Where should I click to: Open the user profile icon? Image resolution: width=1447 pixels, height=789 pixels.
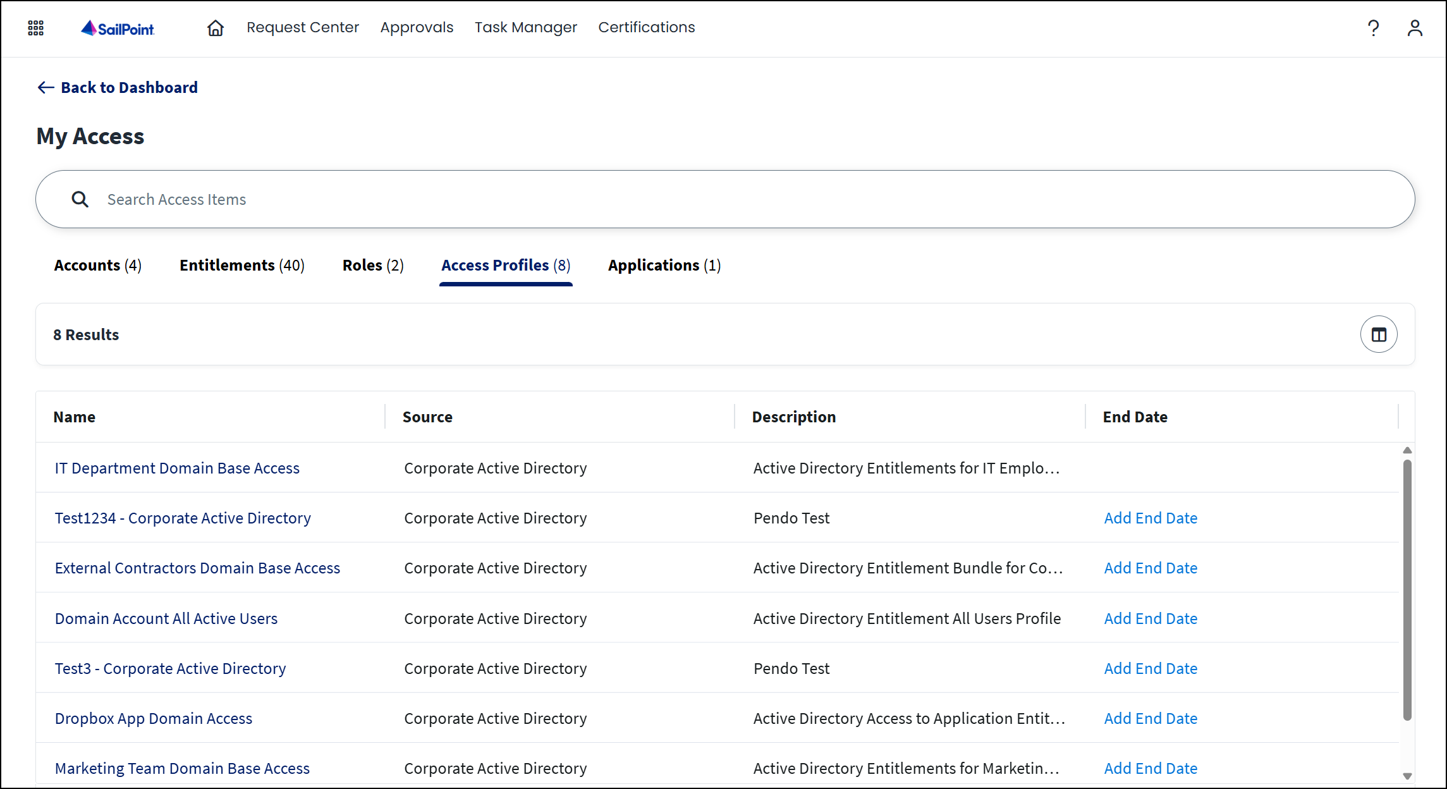[1415, 28]
